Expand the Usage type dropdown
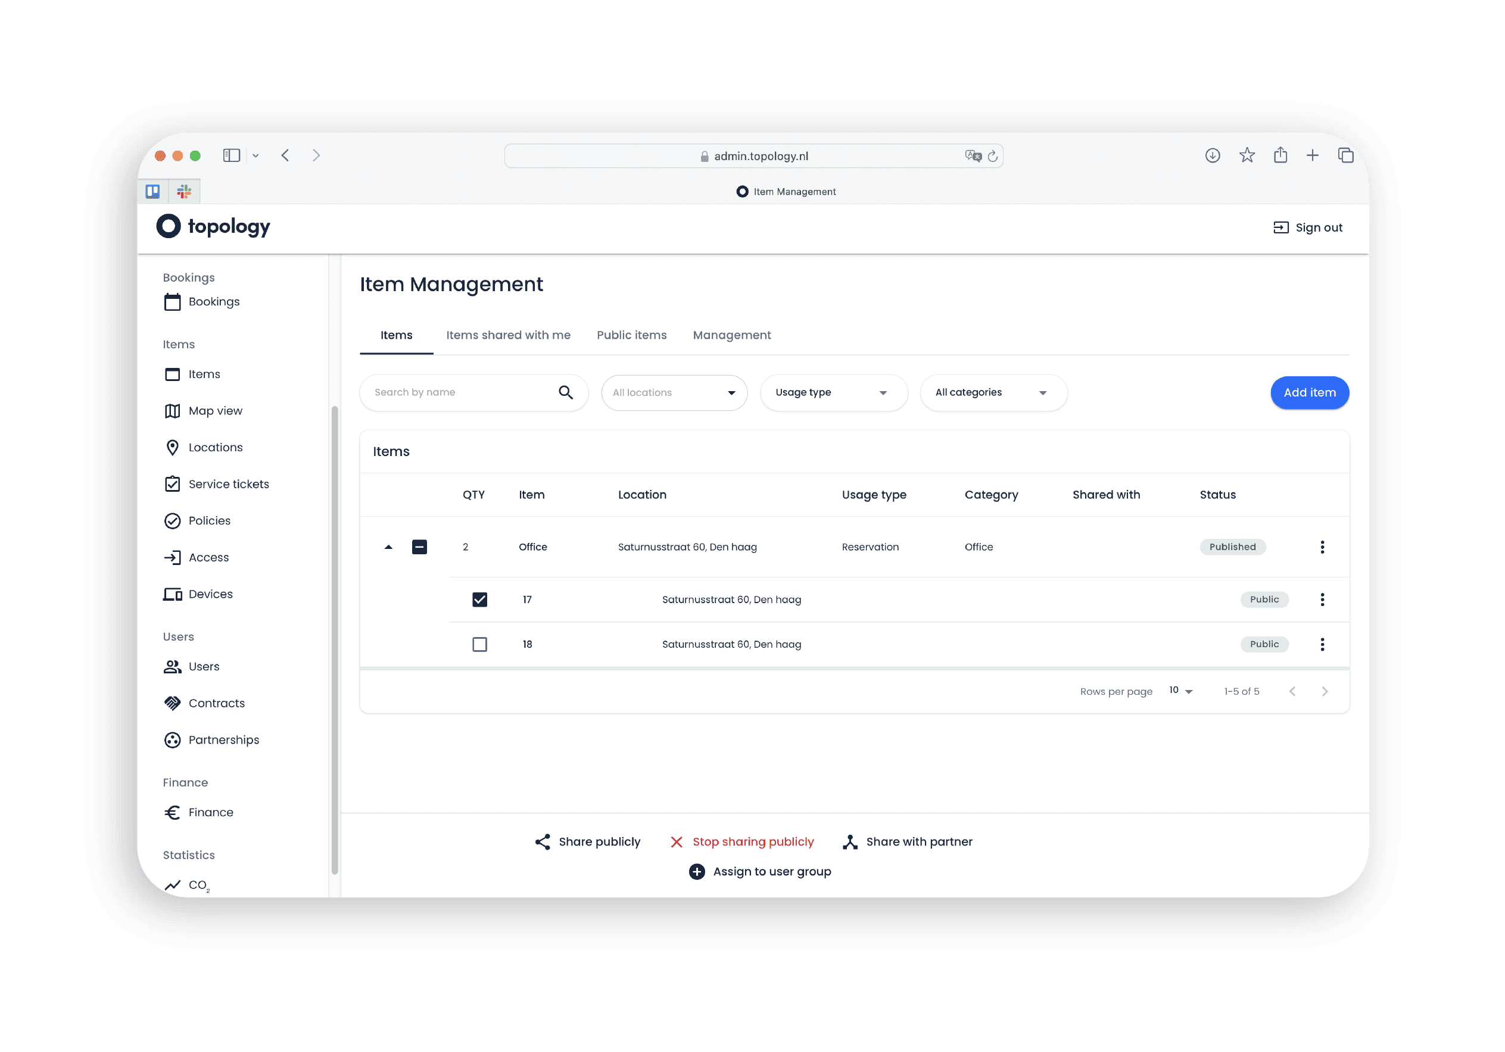The image size is (1505, 1052). pyautogui.click(x=833, y=392)
